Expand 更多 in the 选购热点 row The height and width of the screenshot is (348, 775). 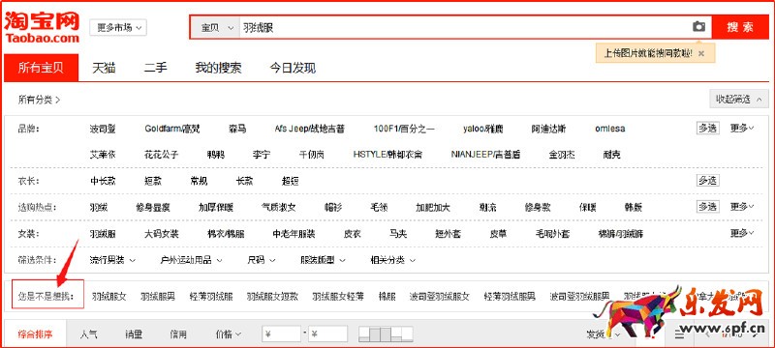coord(742,207)
